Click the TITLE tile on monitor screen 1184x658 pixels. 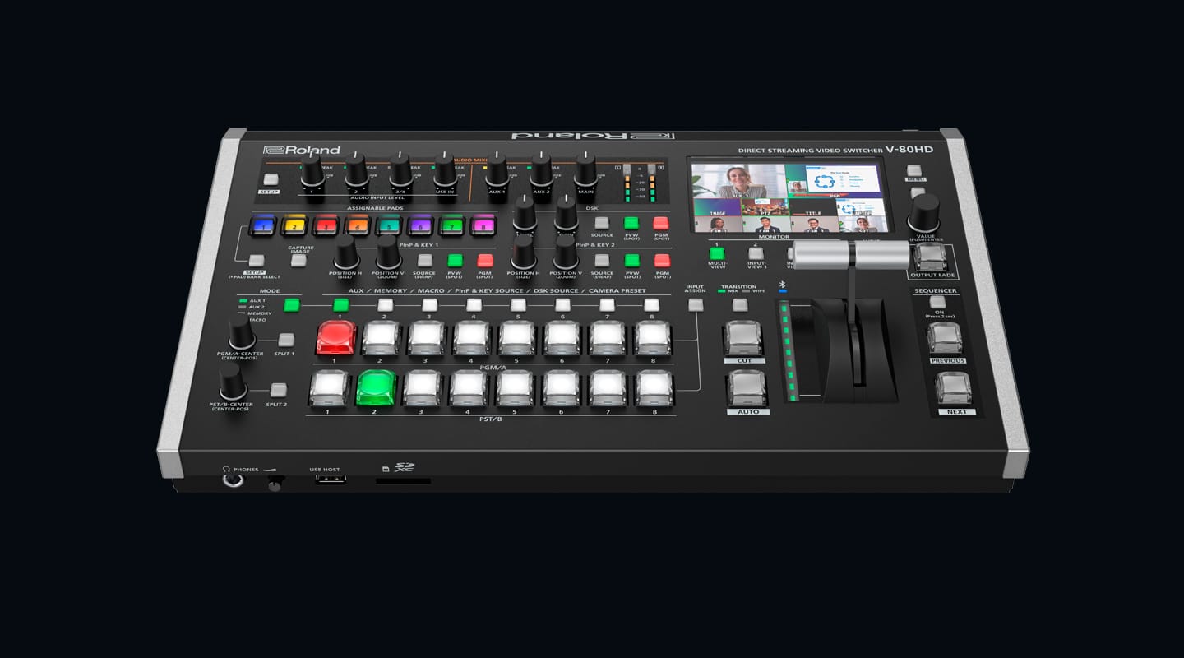[x=812, y=207]
